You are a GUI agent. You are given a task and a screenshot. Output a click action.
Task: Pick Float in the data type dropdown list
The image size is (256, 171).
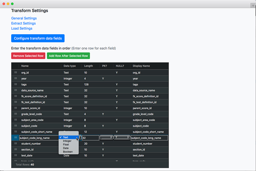coord(66,144)
